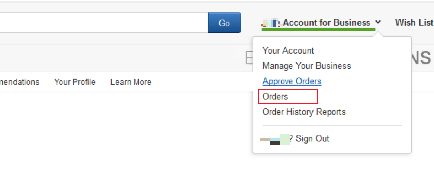Select Your Account from the dropdown
This screenshot has width=434, height=170.
(x=288, y=51)
